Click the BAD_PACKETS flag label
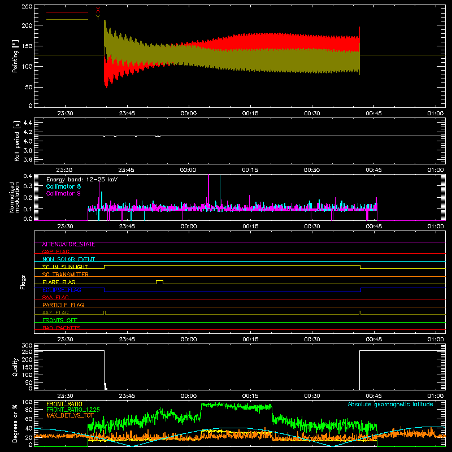Viewport: 452px width, 452px height. pos(62,328)
